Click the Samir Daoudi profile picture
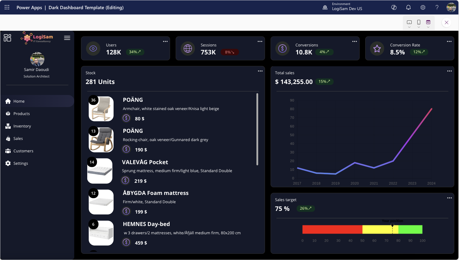The width and height of the screenshot is (459, 260). tap(36, 59)
